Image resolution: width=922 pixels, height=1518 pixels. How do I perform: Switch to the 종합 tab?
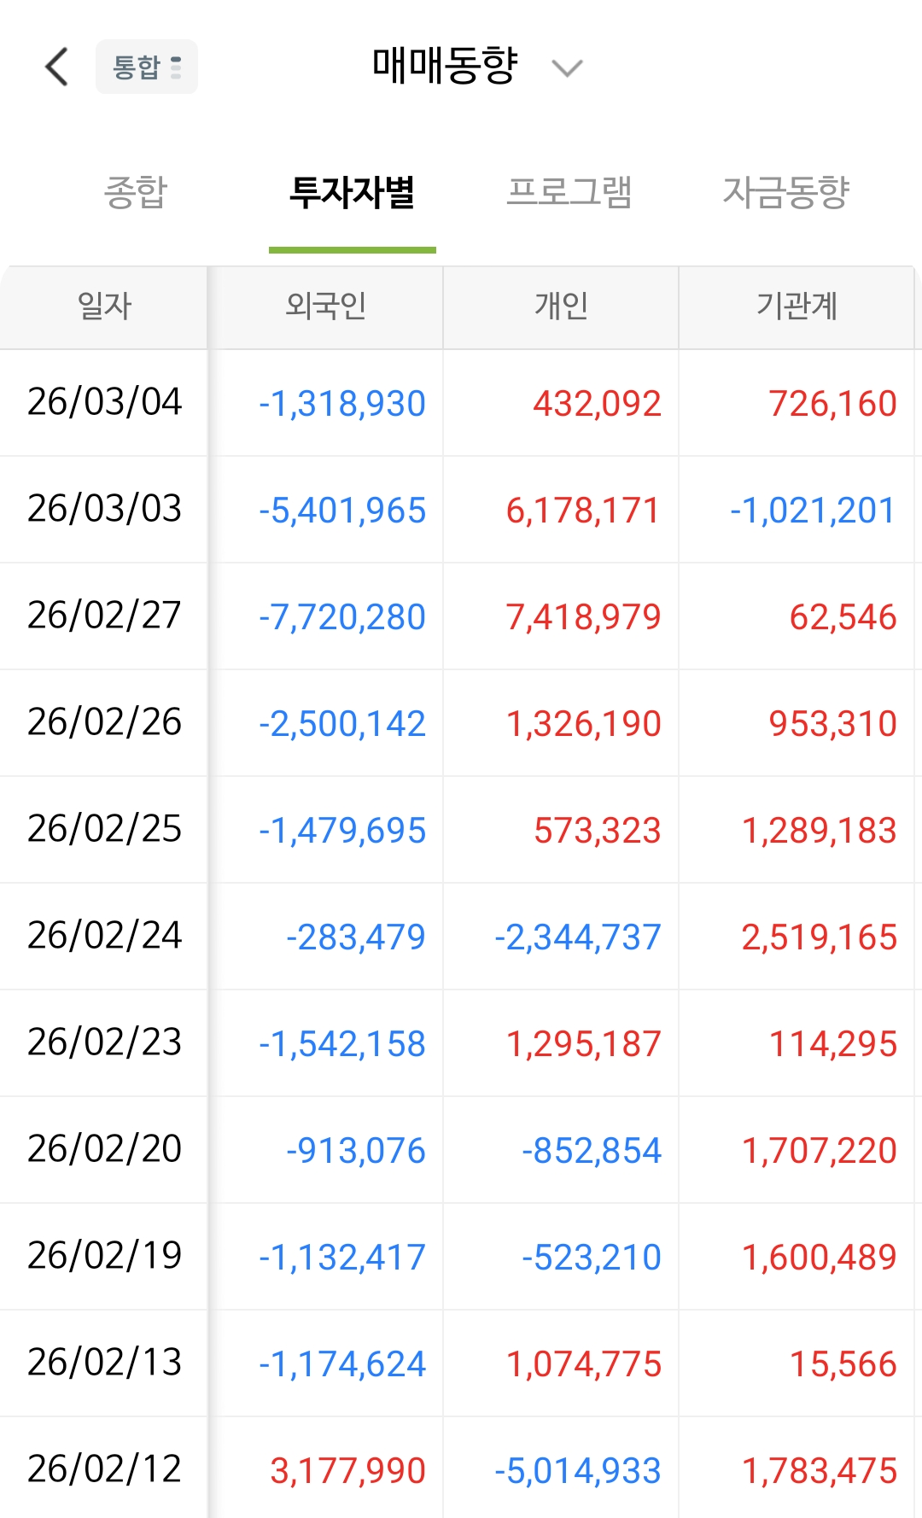(136, 192)
